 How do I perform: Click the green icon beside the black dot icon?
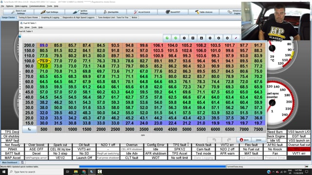pyautogui.click(x=175, y=38)
